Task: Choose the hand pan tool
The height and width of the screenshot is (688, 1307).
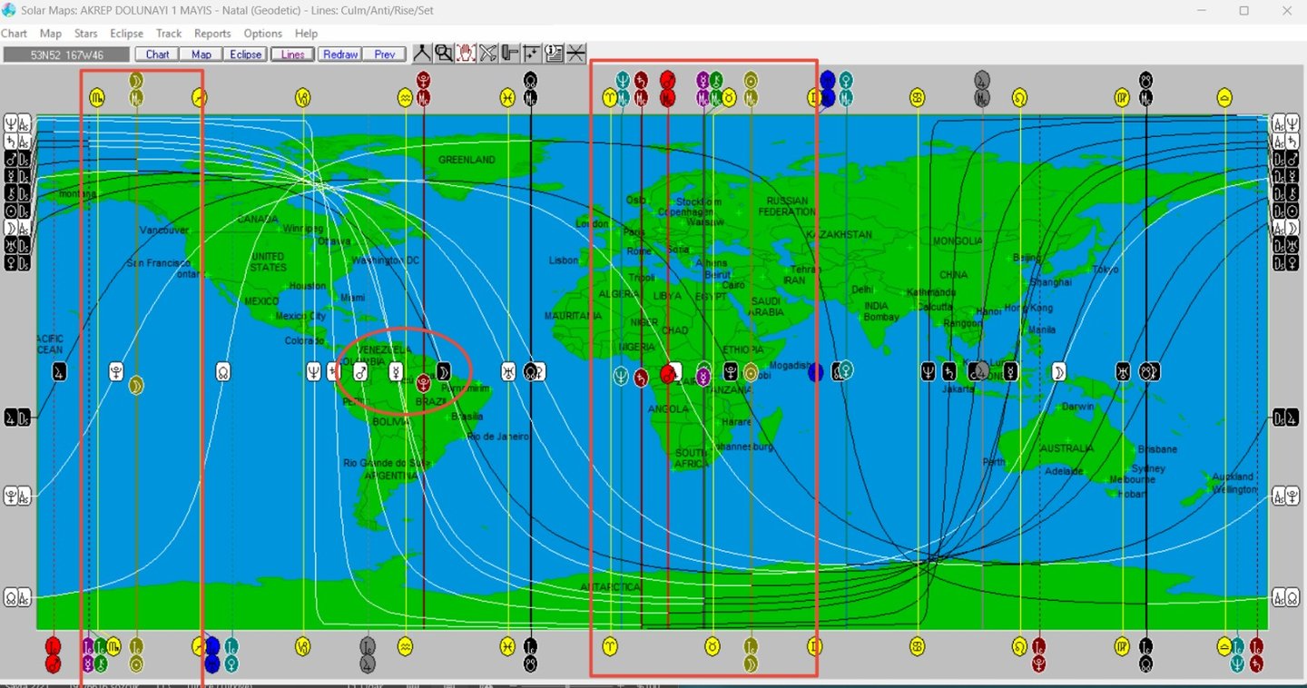Action: click(467, 54)
